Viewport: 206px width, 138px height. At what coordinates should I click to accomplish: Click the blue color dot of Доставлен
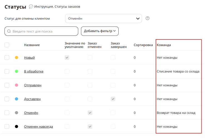coord(16,99)
